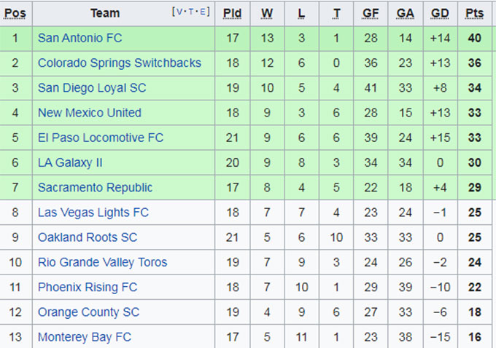496x348 pixels.
Task: Open the Orange County SC link
Action: [87, 312]
